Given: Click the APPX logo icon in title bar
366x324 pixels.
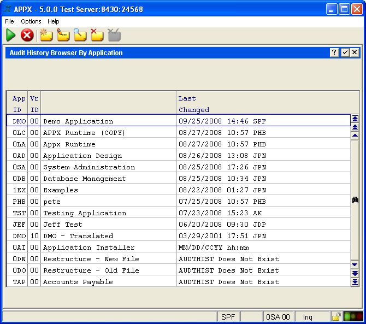Looking at the screenshot, I should pos(8,9).
